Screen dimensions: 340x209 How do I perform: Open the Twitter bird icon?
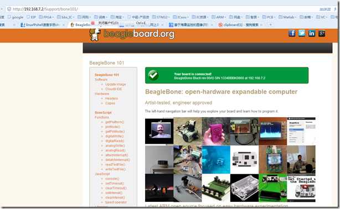point(302,33)
